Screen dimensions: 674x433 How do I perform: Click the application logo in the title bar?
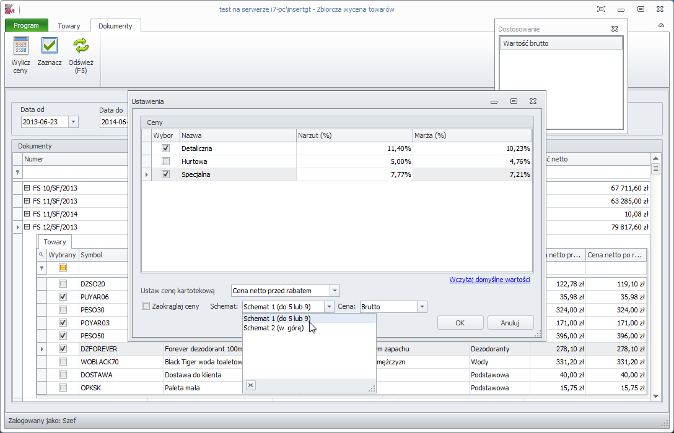pyautogui.click(x=10, y=9)
